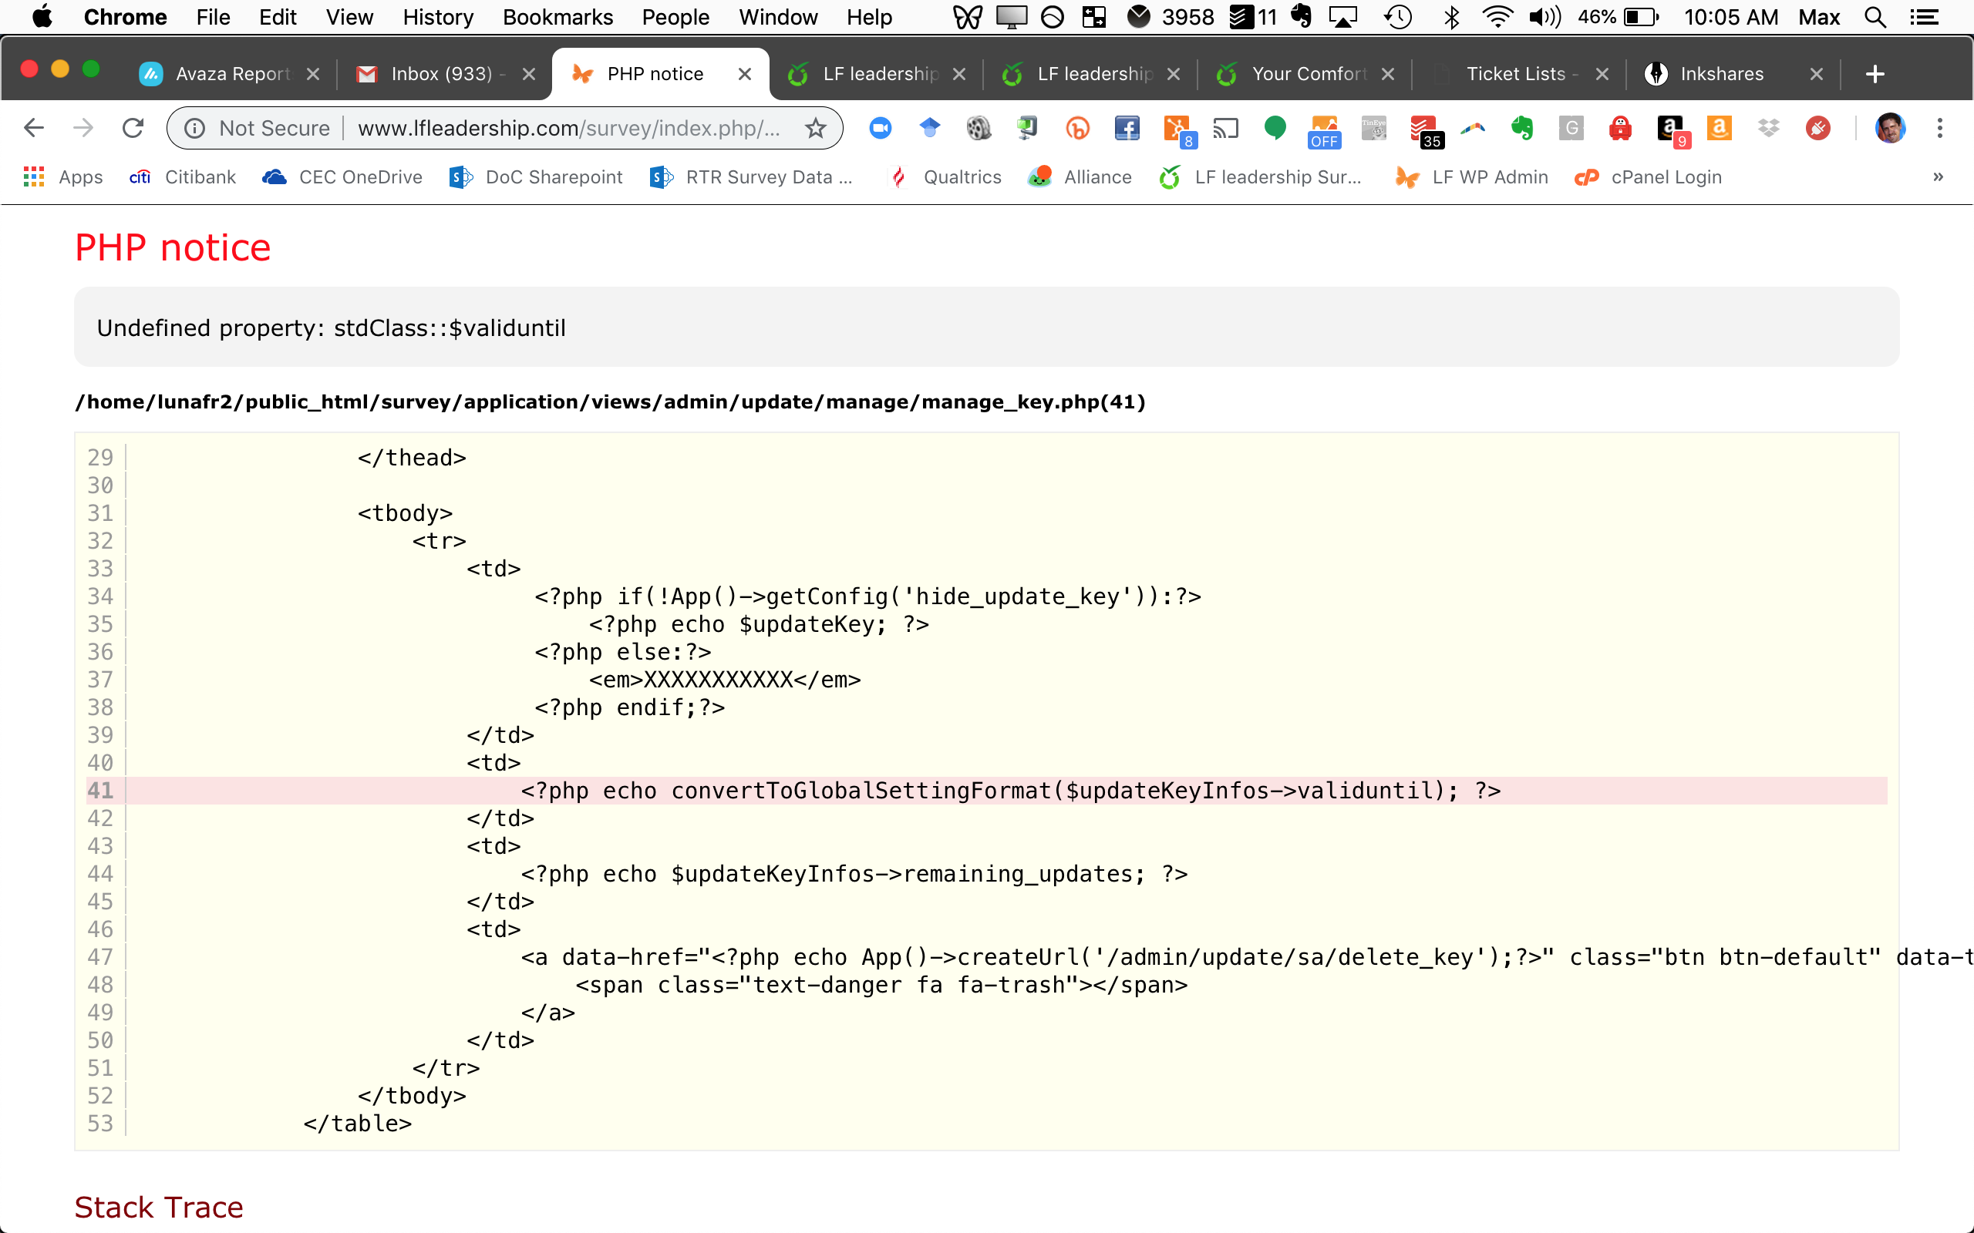Click the URL address bar
1974x1233 pixels.
tap(568, 128)
